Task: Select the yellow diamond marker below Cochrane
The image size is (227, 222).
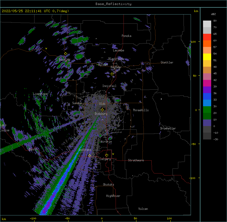Action: pos(90,156)
